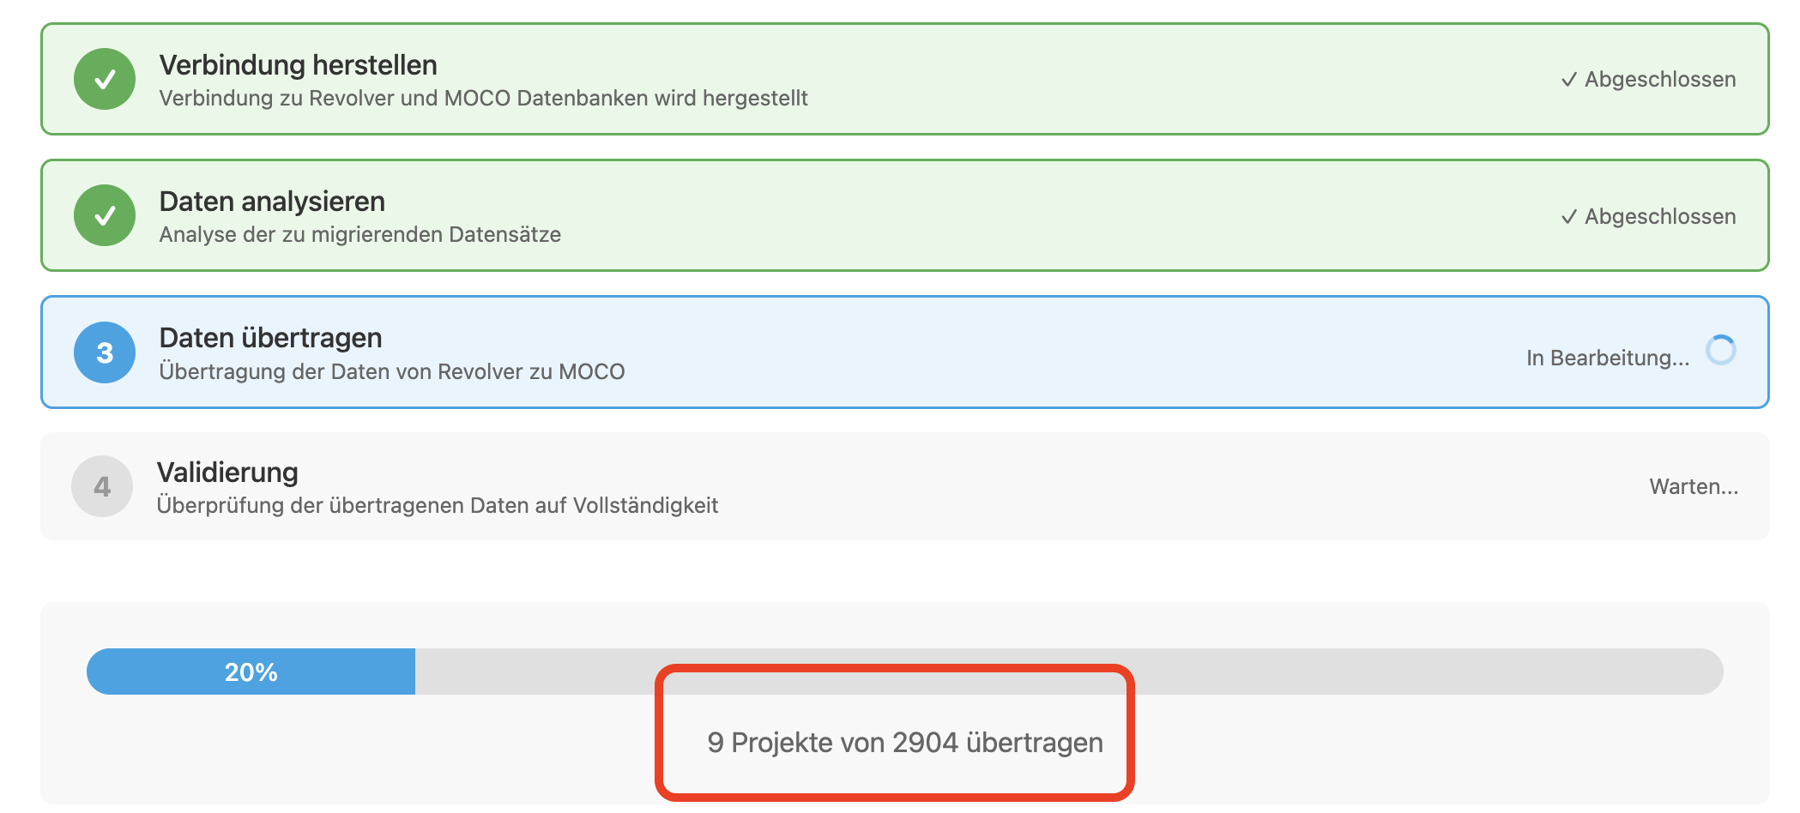Viewport: 1800px width, 813px height.
Task: Click the gray step 4 circle icon
Action: pyautogui.click(x=102, y=486)
